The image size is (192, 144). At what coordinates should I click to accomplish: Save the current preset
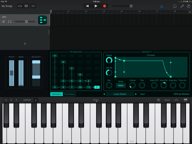point(142,94)
